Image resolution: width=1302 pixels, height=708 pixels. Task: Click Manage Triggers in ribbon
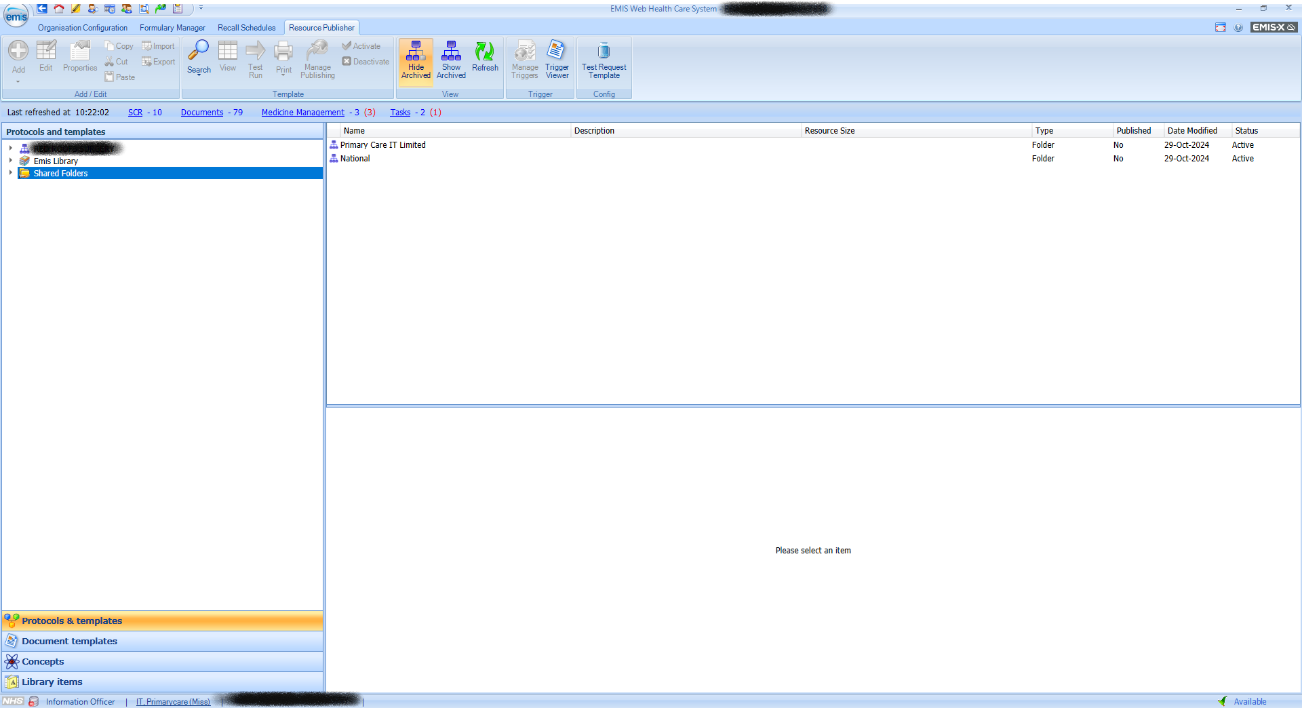(525, 60)
